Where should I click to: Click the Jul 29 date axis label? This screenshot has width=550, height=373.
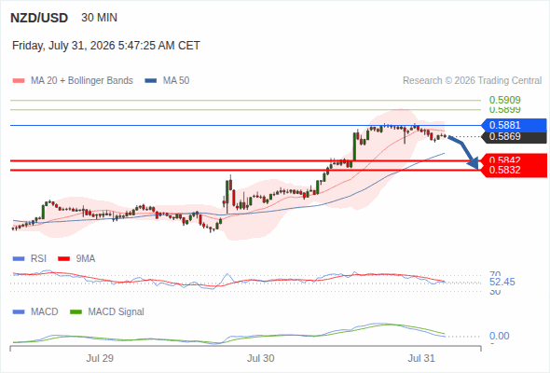(x=100, y=358)
